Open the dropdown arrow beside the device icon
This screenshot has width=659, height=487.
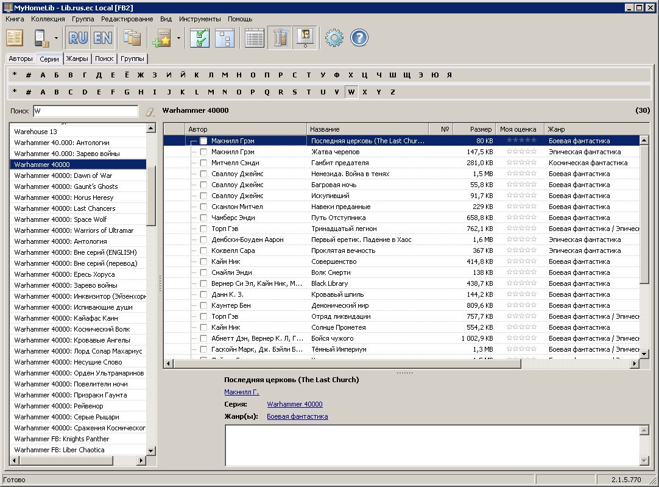(x=56, y=38)
